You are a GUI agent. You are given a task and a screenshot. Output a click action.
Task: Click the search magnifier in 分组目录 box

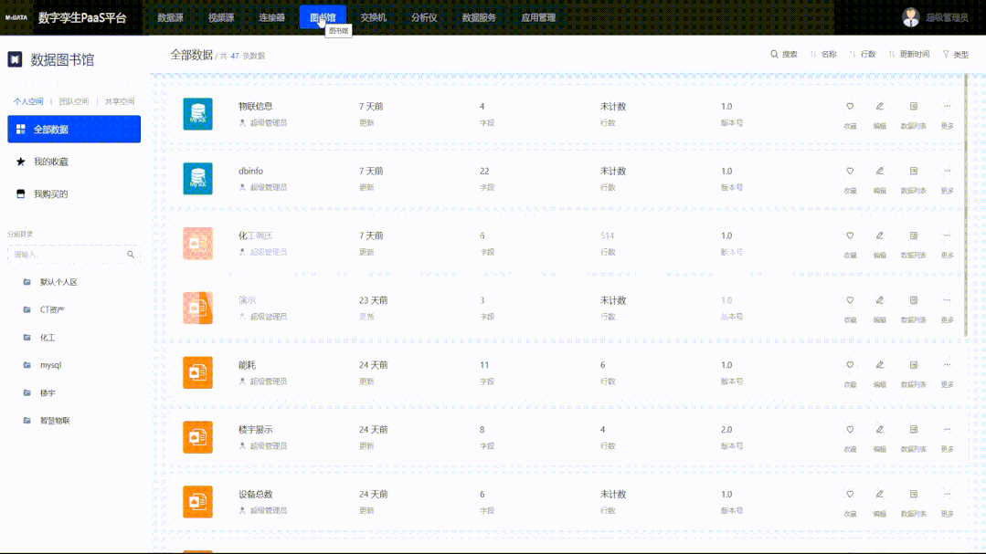click(x=131, y=255)
